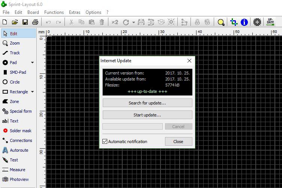This screenshot has height=188, width=282.
Task: Click the change board side layers icon
Action: (x=161, y=22)
